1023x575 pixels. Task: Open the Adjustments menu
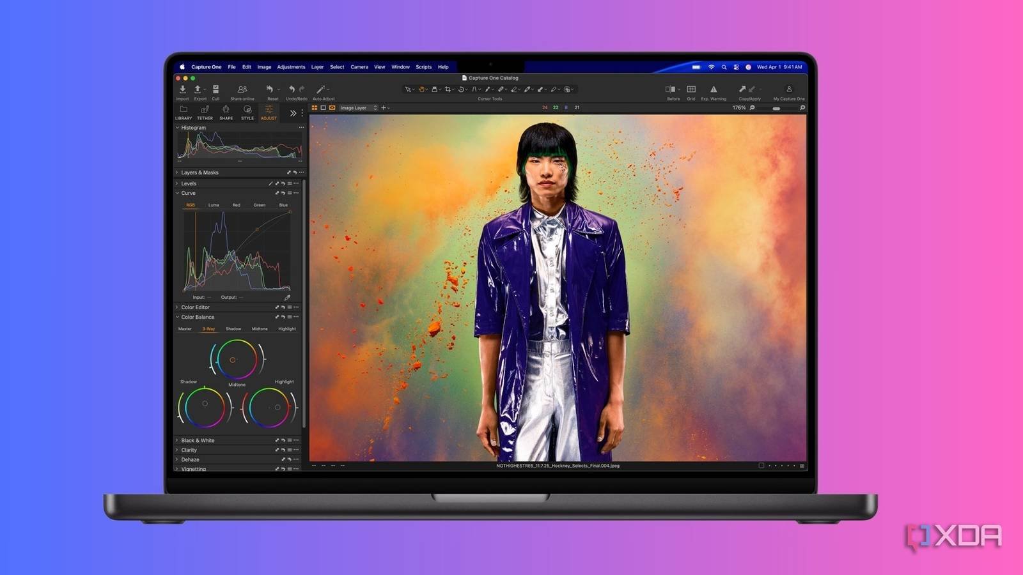[x=291, y=67]
